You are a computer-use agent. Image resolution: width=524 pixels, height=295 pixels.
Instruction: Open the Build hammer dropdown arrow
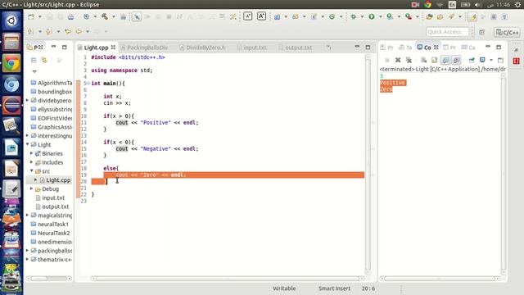(x=113, y=16)
